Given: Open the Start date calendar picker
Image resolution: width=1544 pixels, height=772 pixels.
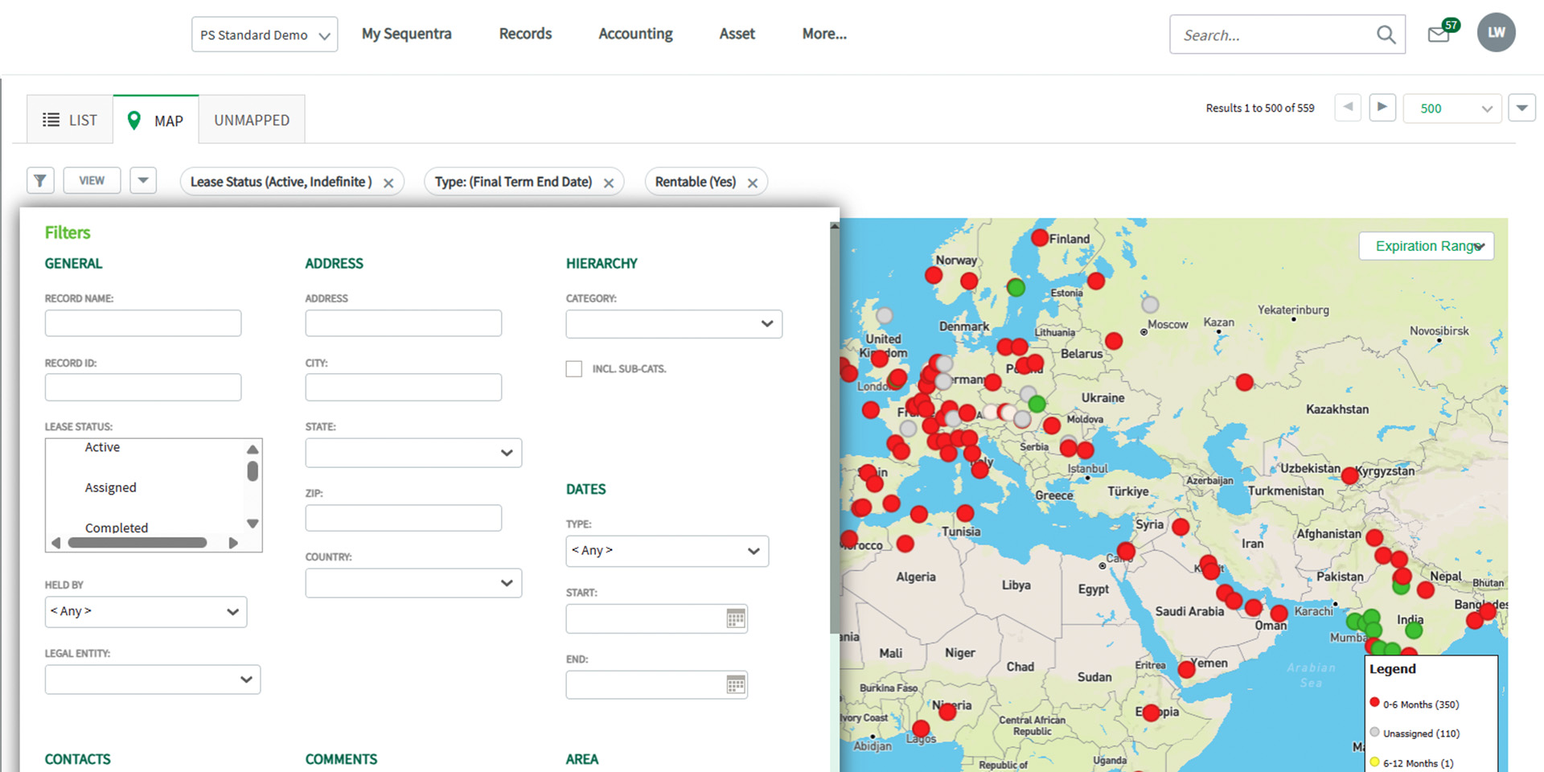Looking at the screenshot, I should pos(736,618).
